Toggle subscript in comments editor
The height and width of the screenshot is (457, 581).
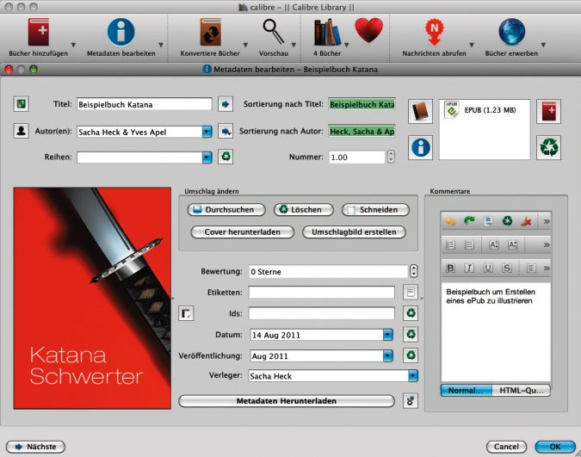(513, 245)
